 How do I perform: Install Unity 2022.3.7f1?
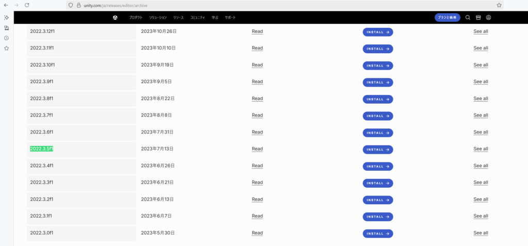(x=378, y=116)
